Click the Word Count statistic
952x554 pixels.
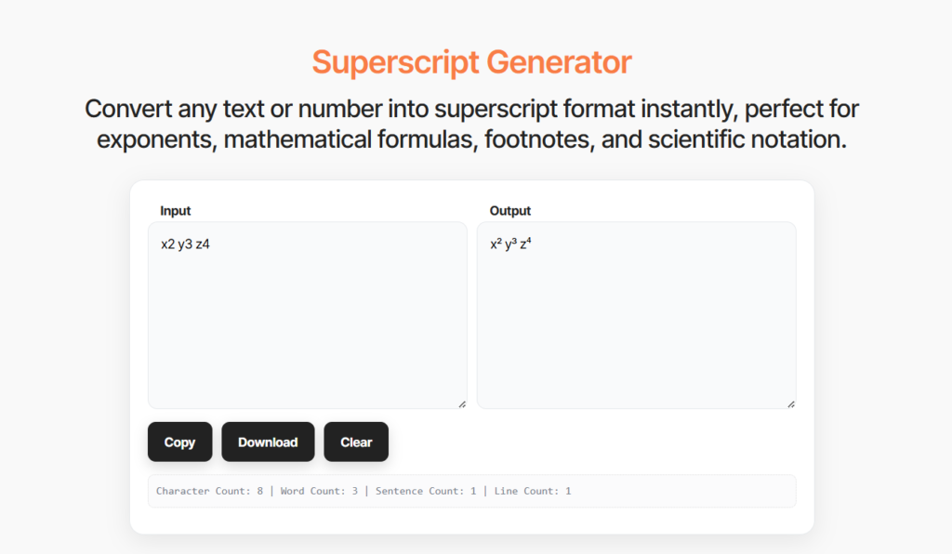tap(318, 491)
